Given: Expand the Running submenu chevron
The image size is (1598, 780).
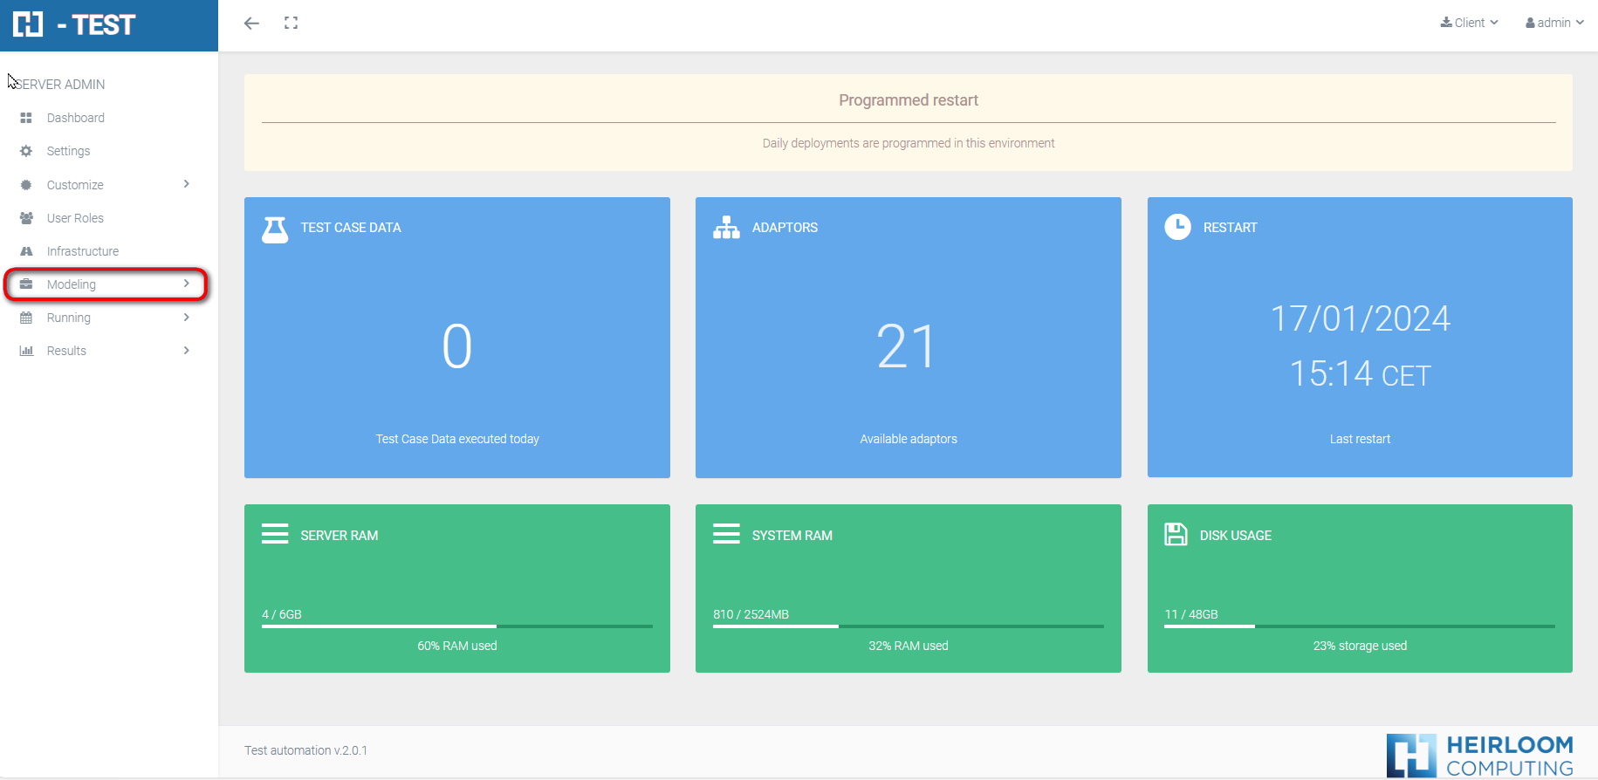Looking at the screenshot, I should [x=187, y=318].
